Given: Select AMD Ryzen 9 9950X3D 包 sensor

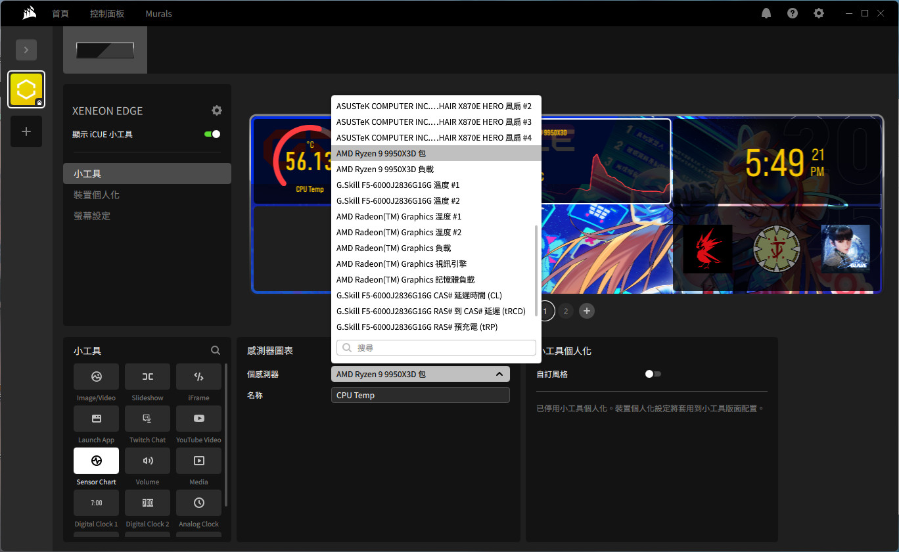Looking at the screenshot, I should [x=436, y=153].
